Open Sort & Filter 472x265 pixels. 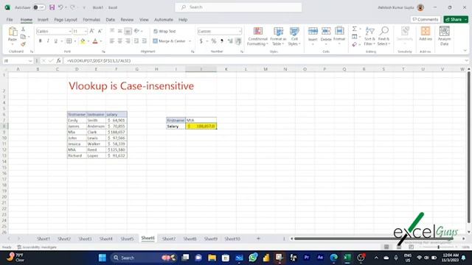pos(369,36)
